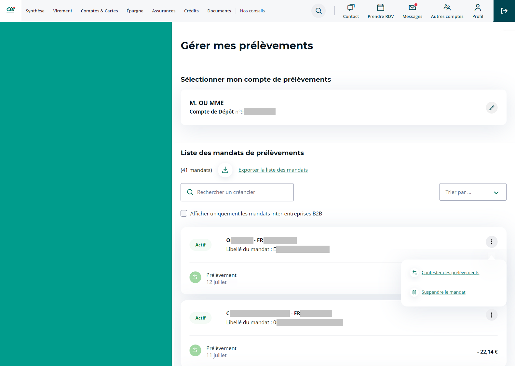Open the search magnifier in header
Viewport: 515px width, 366px height.
(318, 11)
